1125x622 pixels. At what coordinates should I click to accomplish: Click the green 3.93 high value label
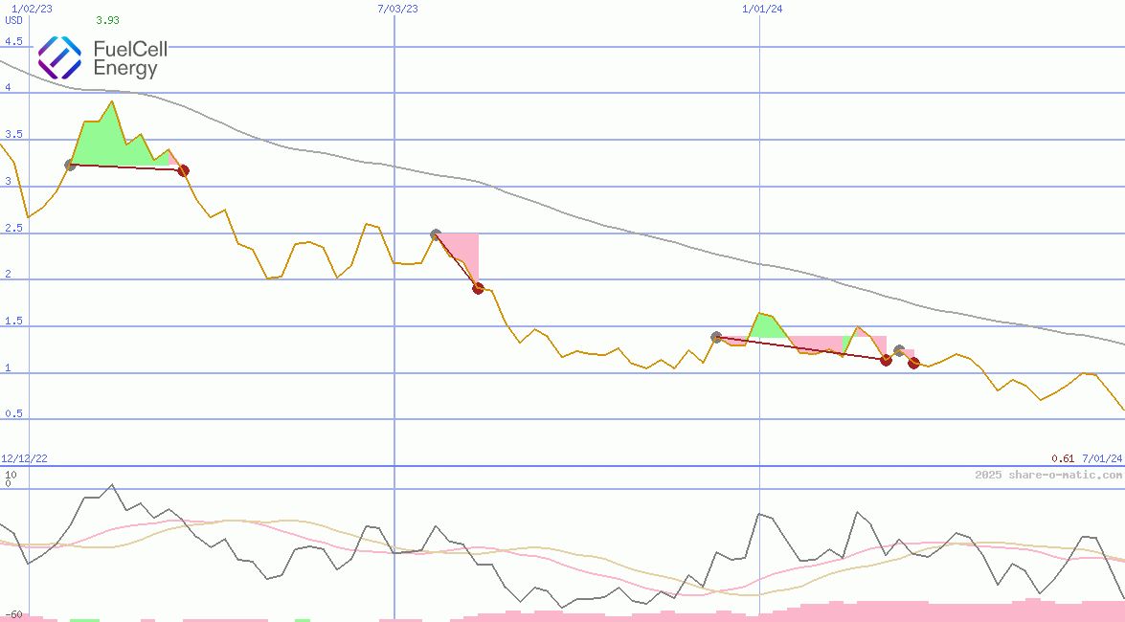(107, 20)
